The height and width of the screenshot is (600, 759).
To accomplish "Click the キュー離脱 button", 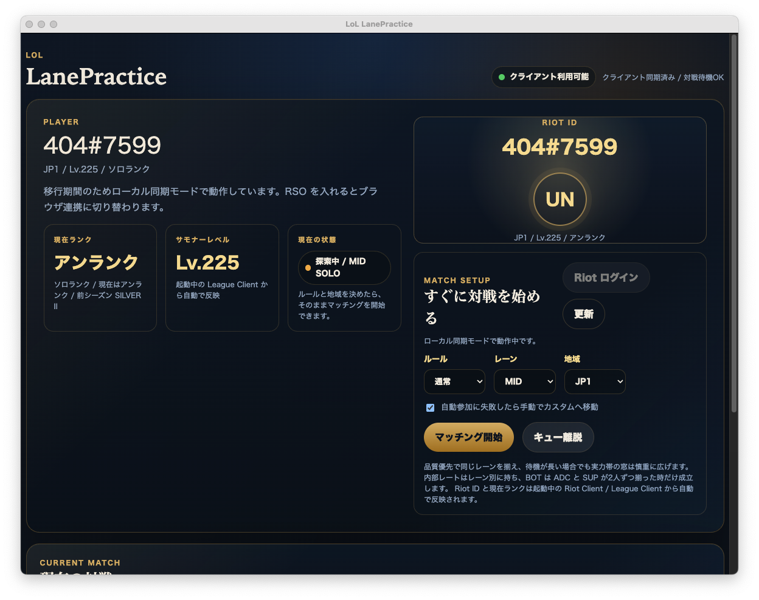I will pos(558,437).
